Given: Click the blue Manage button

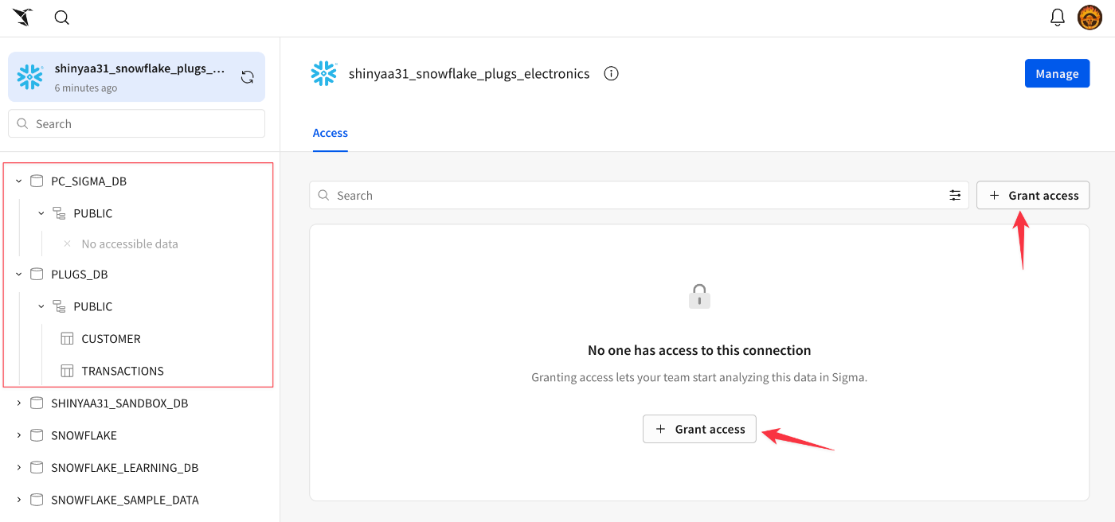Looking at the screenshot, I should [1057, 74].
